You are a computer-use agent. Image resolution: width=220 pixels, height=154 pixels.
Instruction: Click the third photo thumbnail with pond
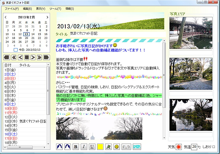pyautogui.click(x=191, y=115)
